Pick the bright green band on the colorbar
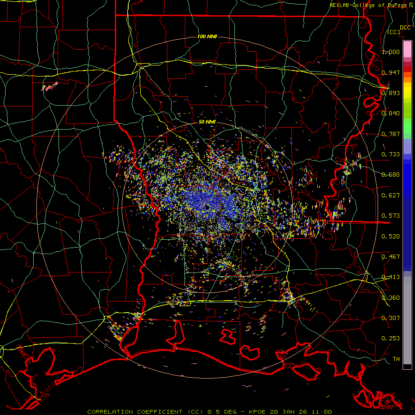 tap(407, 126)
